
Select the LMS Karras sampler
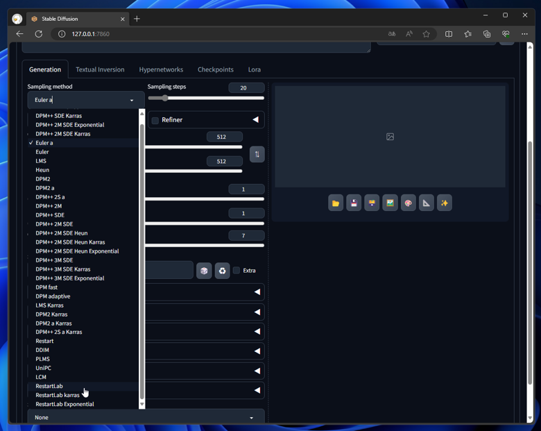coord(83,305)
